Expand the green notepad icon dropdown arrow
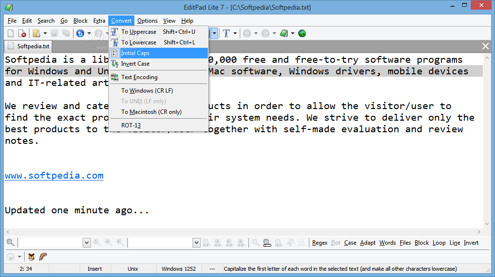 click(292, 33)
